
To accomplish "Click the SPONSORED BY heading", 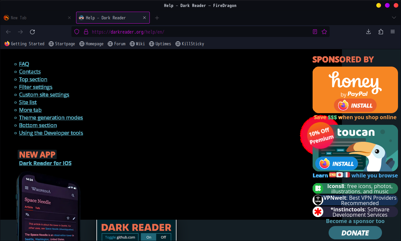I will (x=343, y=60).
